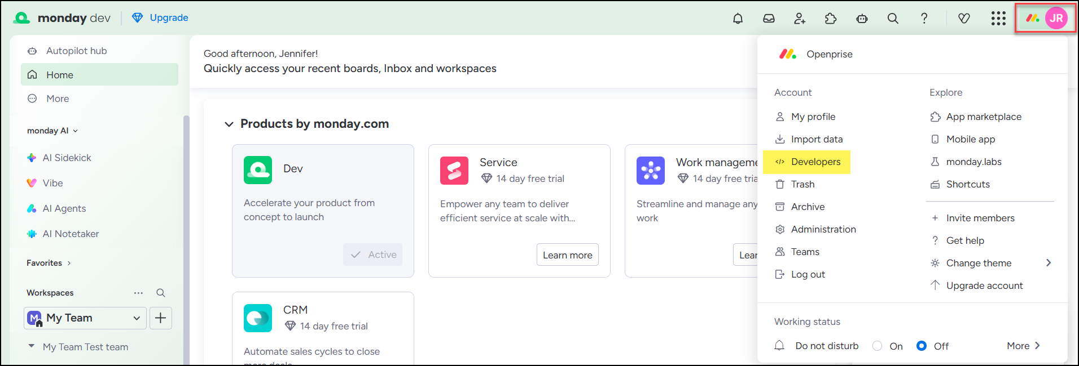Add a workspace with the plus button
1079x366 pixels.
(161, 318)
